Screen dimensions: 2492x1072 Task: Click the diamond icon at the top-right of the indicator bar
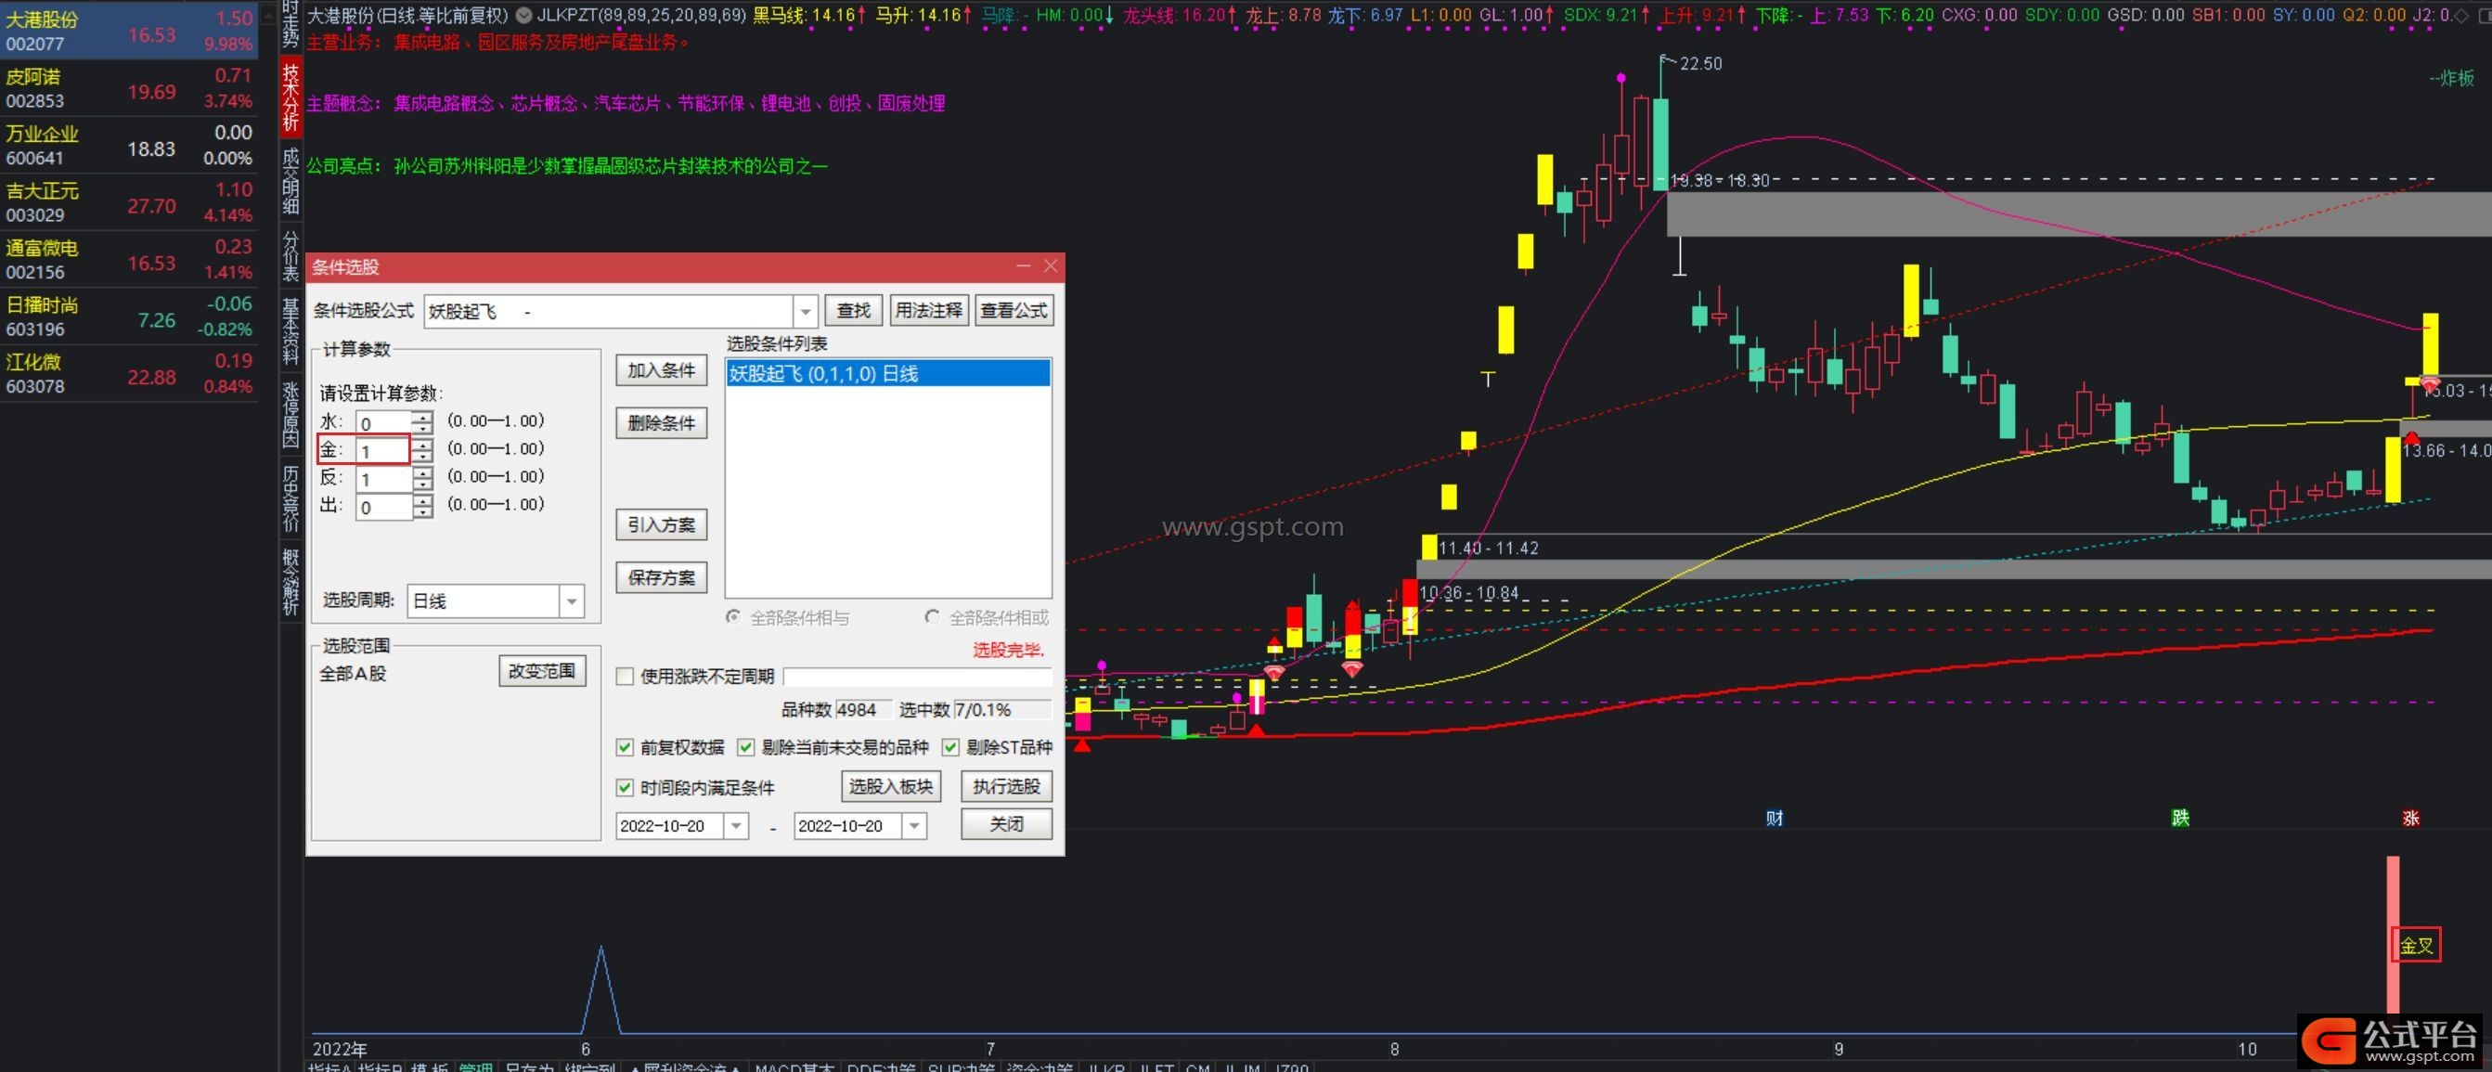(2463, 15)
